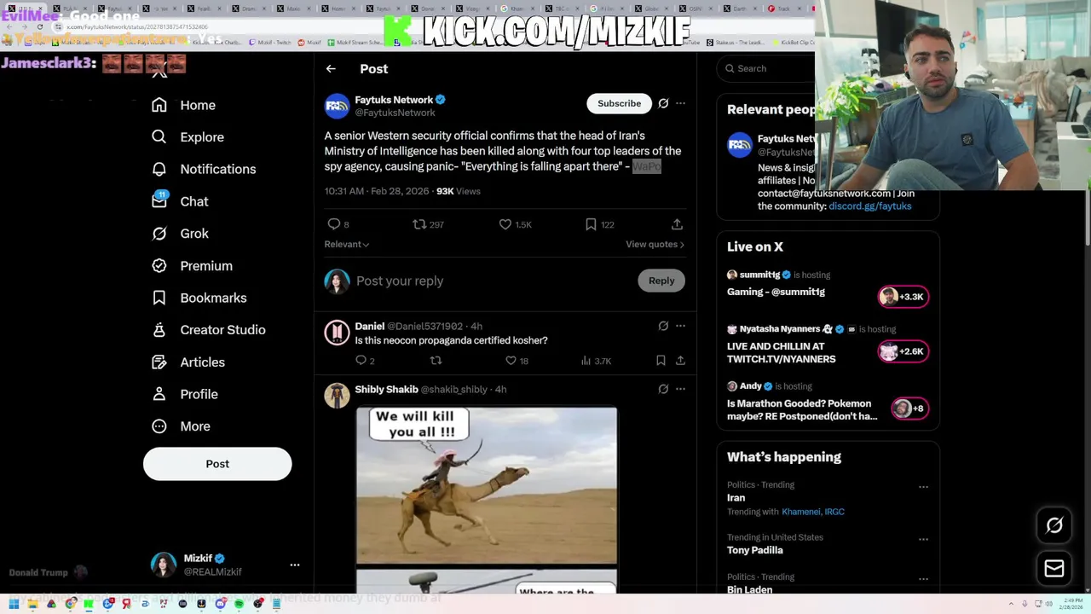Screen dimensions: 1091x614
Task: Click the large white Post button
Action: [217, 464]
